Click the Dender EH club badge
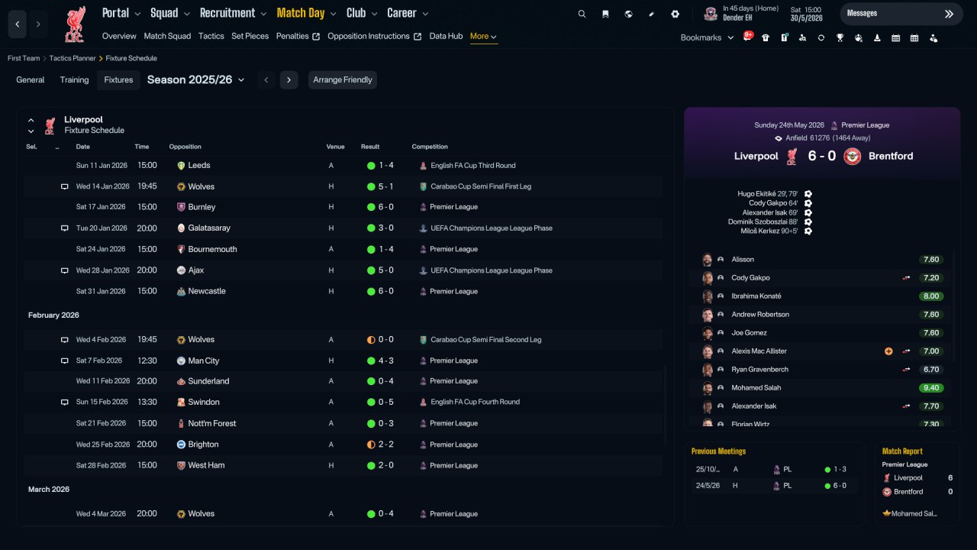Screen dimensions: 977x550 [x=711, y=13]
